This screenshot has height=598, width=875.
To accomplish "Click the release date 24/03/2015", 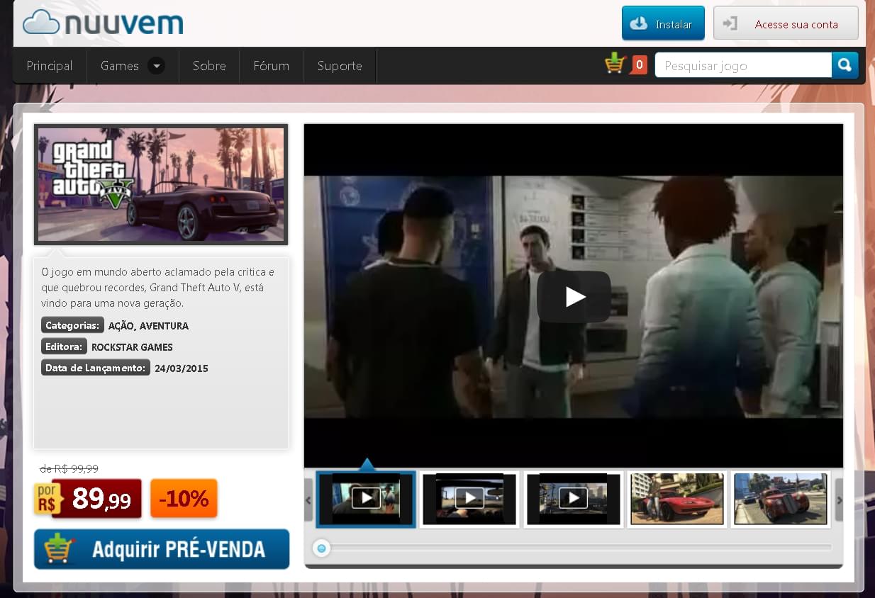I will click(x=182, y=368).
